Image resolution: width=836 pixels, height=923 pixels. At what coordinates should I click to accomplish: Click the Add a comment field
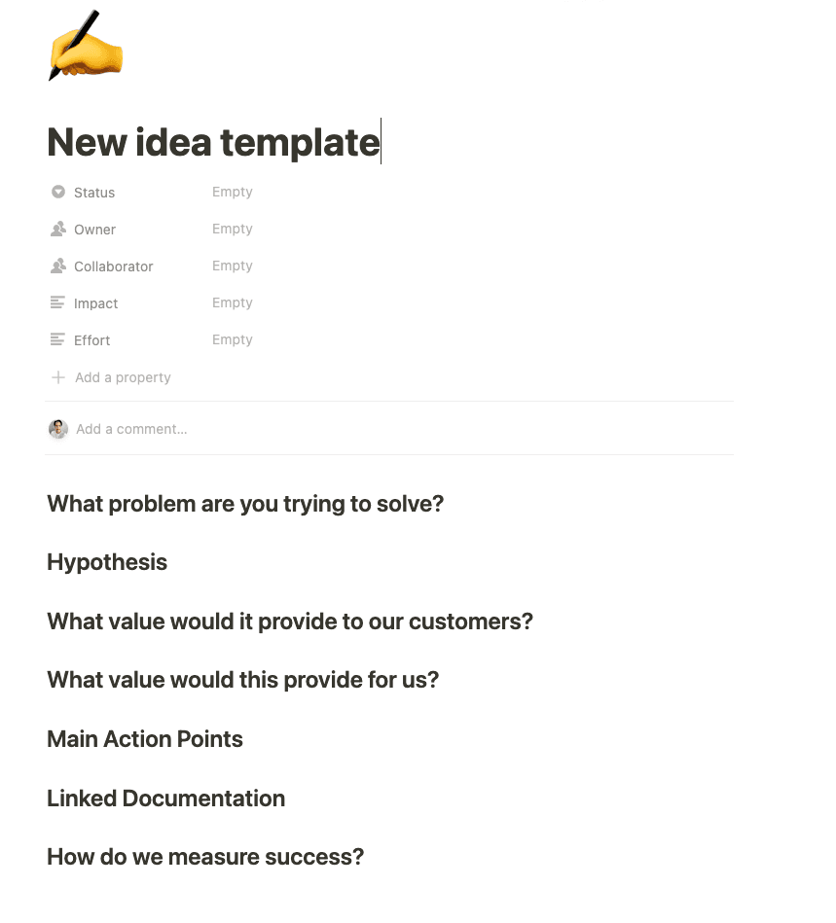click(131, 428)
